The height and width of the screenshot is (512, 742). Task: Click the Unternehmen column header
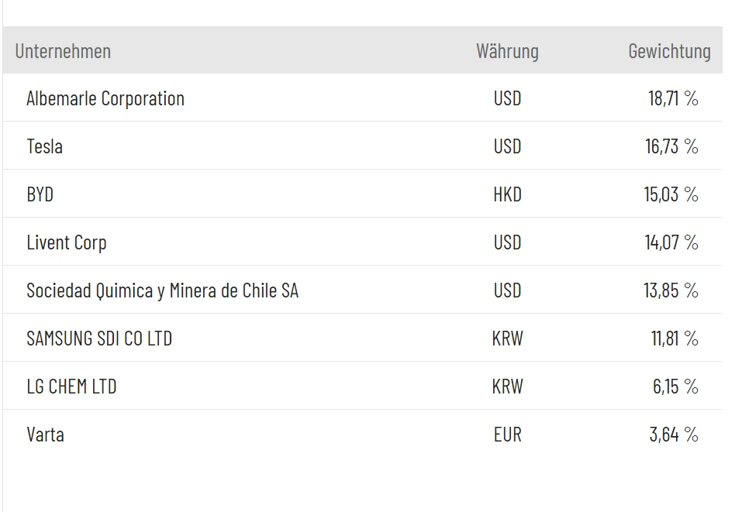63,51
